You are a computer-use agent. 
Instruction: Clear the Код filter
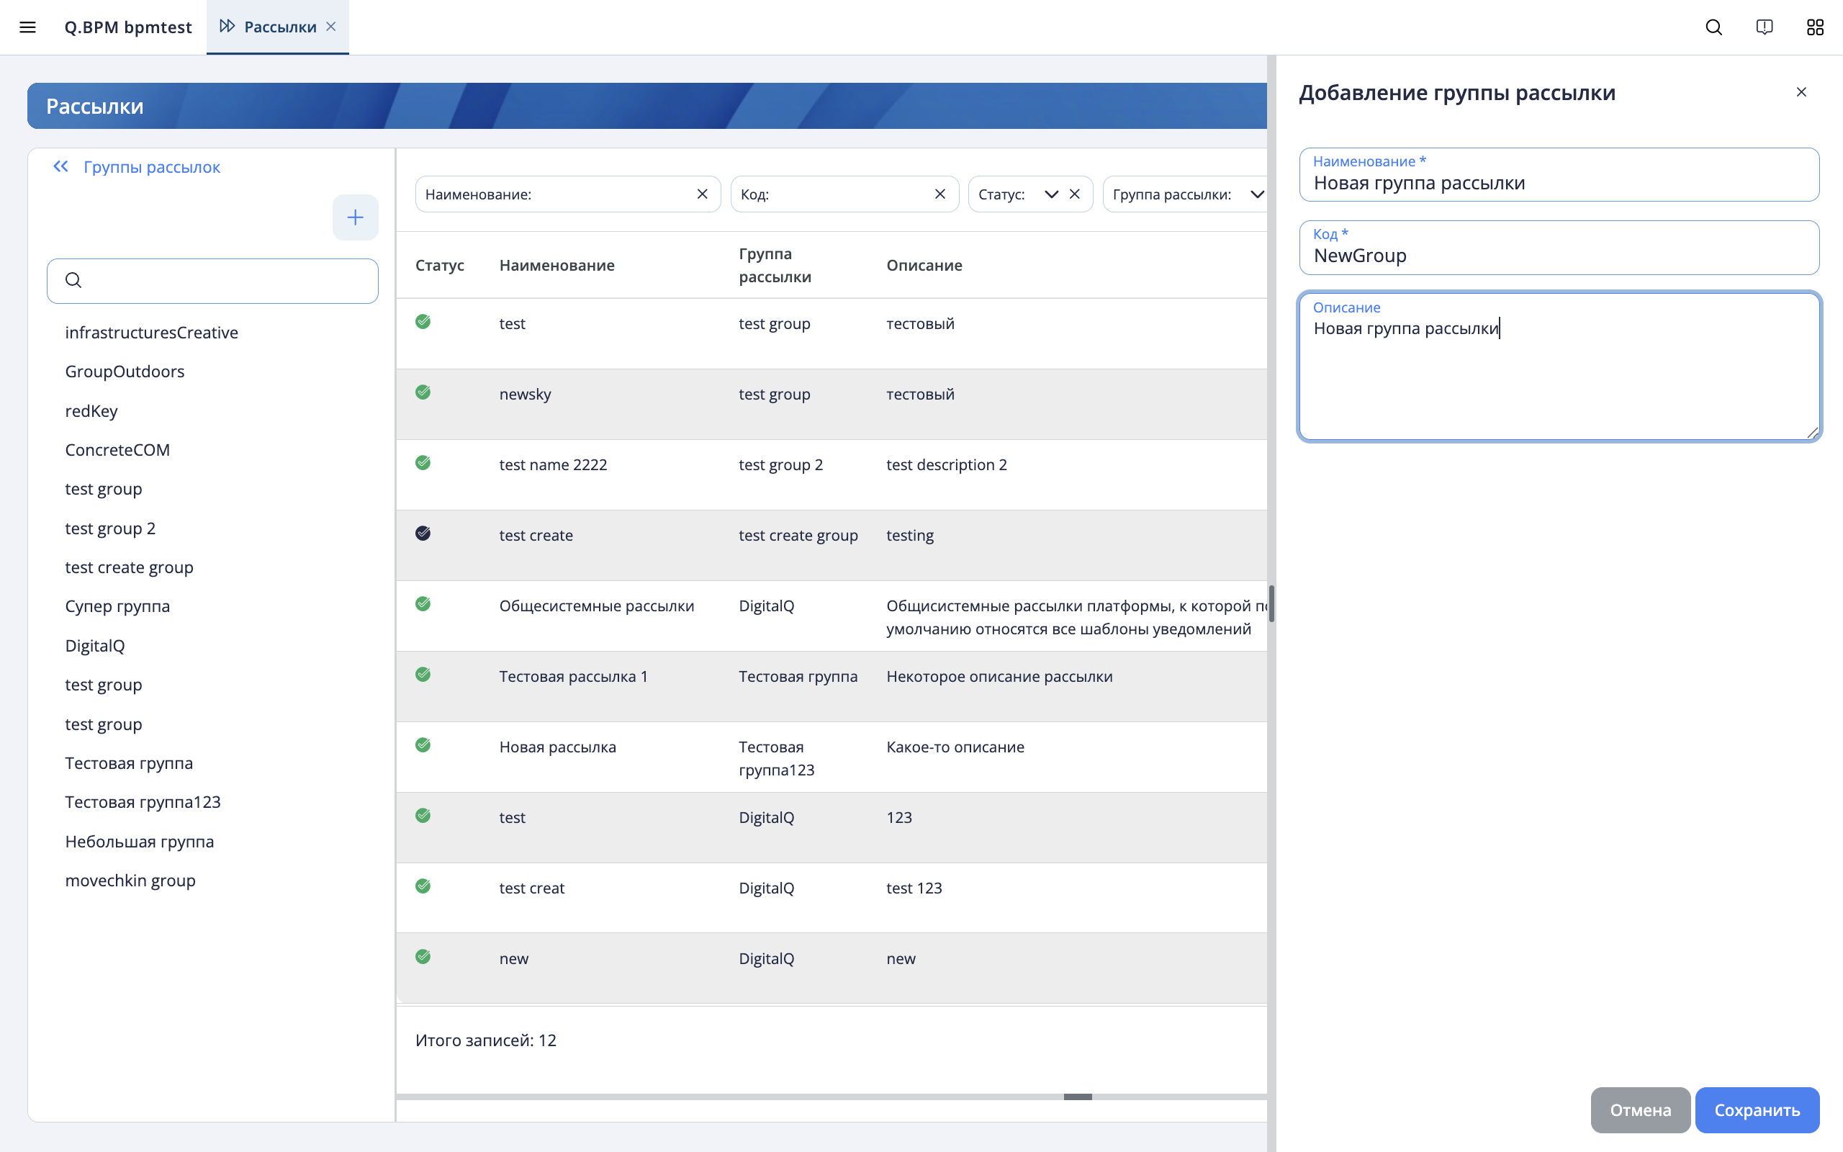tap(939, 194)
